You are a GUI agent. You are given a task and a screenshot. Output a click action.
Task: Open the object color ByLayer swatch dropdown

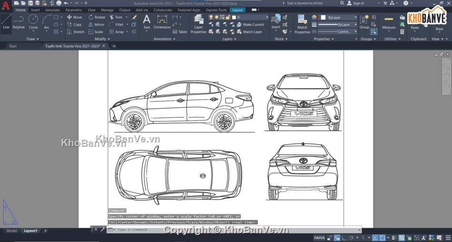(338, 18)
